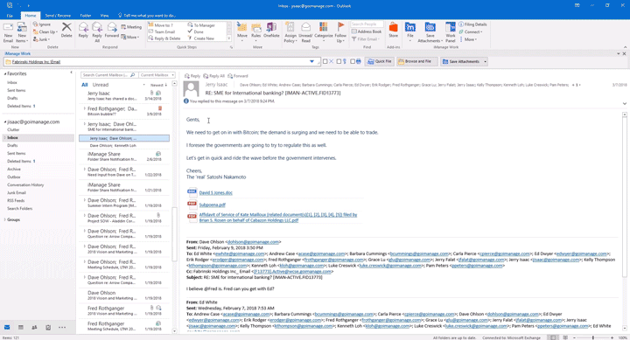Open the iManage Connect dropdown
Image resolution: width=630 pixels, height=340 pixels.
coord(471,31)
